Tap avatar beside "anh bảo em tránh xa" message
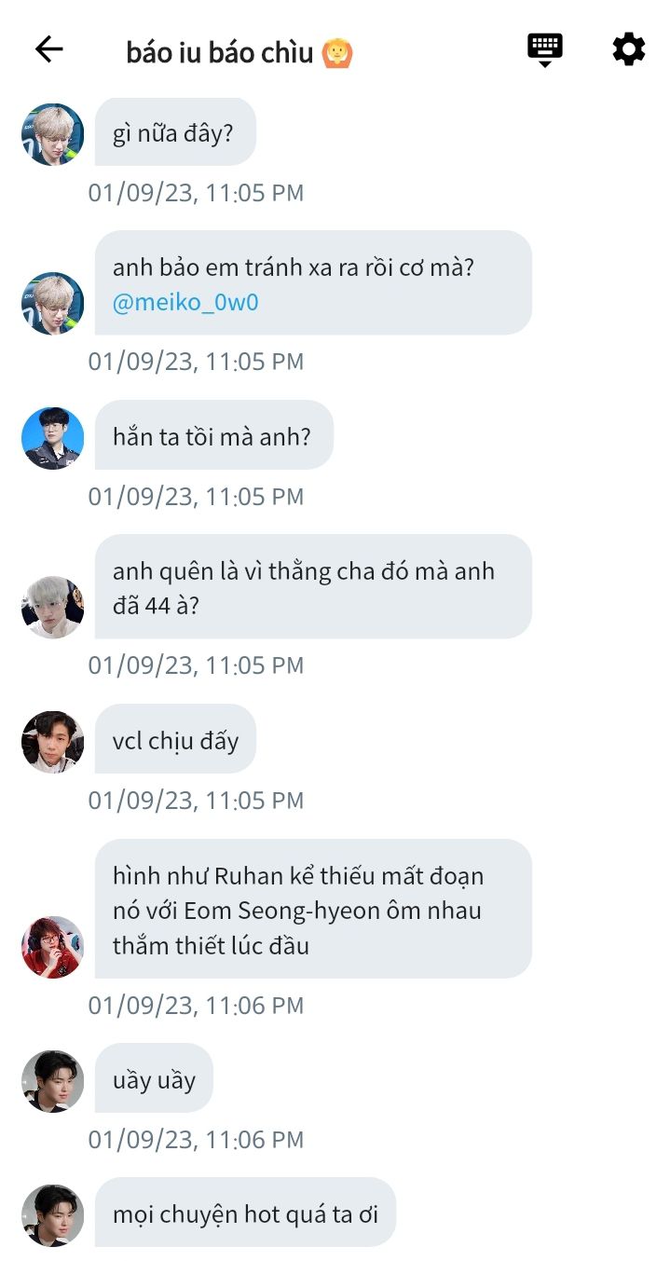Image resolution: width=670 pixels, height=1261 pixels. click(53, 303)
